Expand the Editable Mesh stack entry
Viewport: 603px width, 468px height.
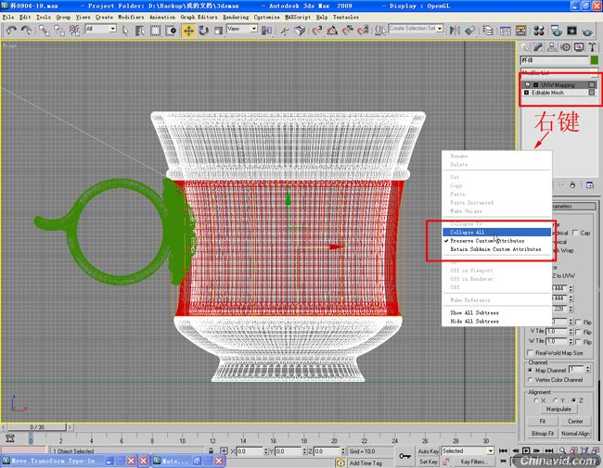click(x=527, y=93)
